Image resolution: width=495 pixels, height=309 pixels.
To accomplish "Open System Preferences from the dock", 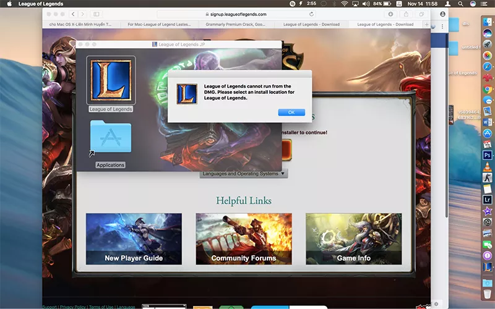I will point(488,222).
